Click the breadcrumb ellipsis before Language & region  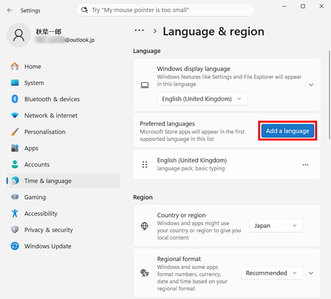139,30
